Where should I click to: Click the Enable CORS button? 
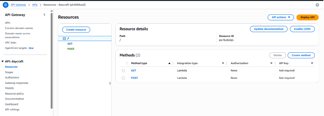(302, 29)
